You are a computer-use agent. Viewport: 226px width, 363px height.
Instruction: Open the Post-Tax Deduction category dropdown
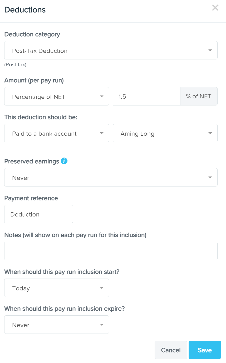(x=111, y=50)
